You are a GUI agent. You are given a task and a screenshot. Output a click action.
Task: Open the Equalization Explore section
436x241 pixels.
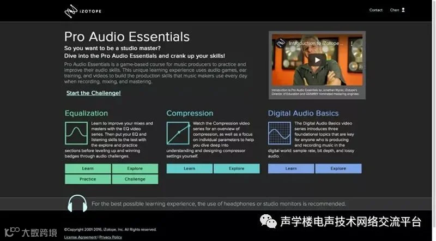coord(135,168)
